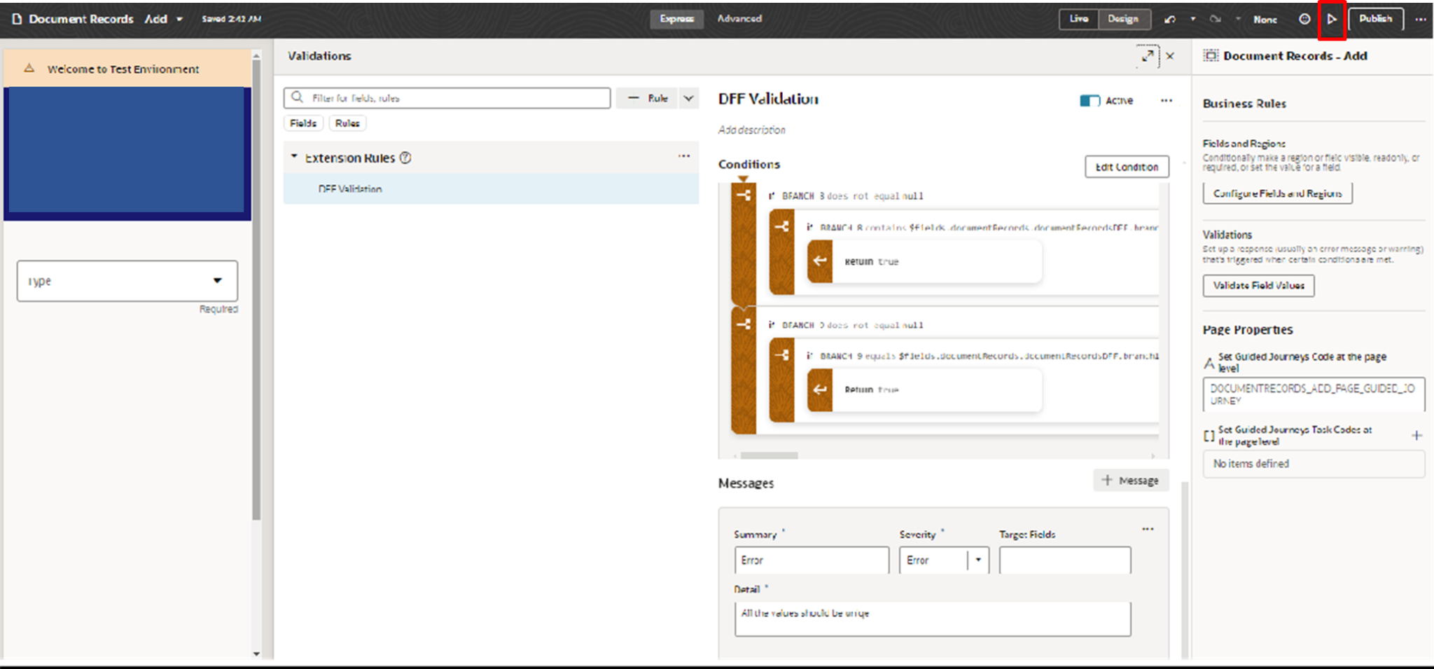Open the feedback smiley icon near Publish
The width and height of the screenshot is (1434, 669).
tap(1304, 19)
